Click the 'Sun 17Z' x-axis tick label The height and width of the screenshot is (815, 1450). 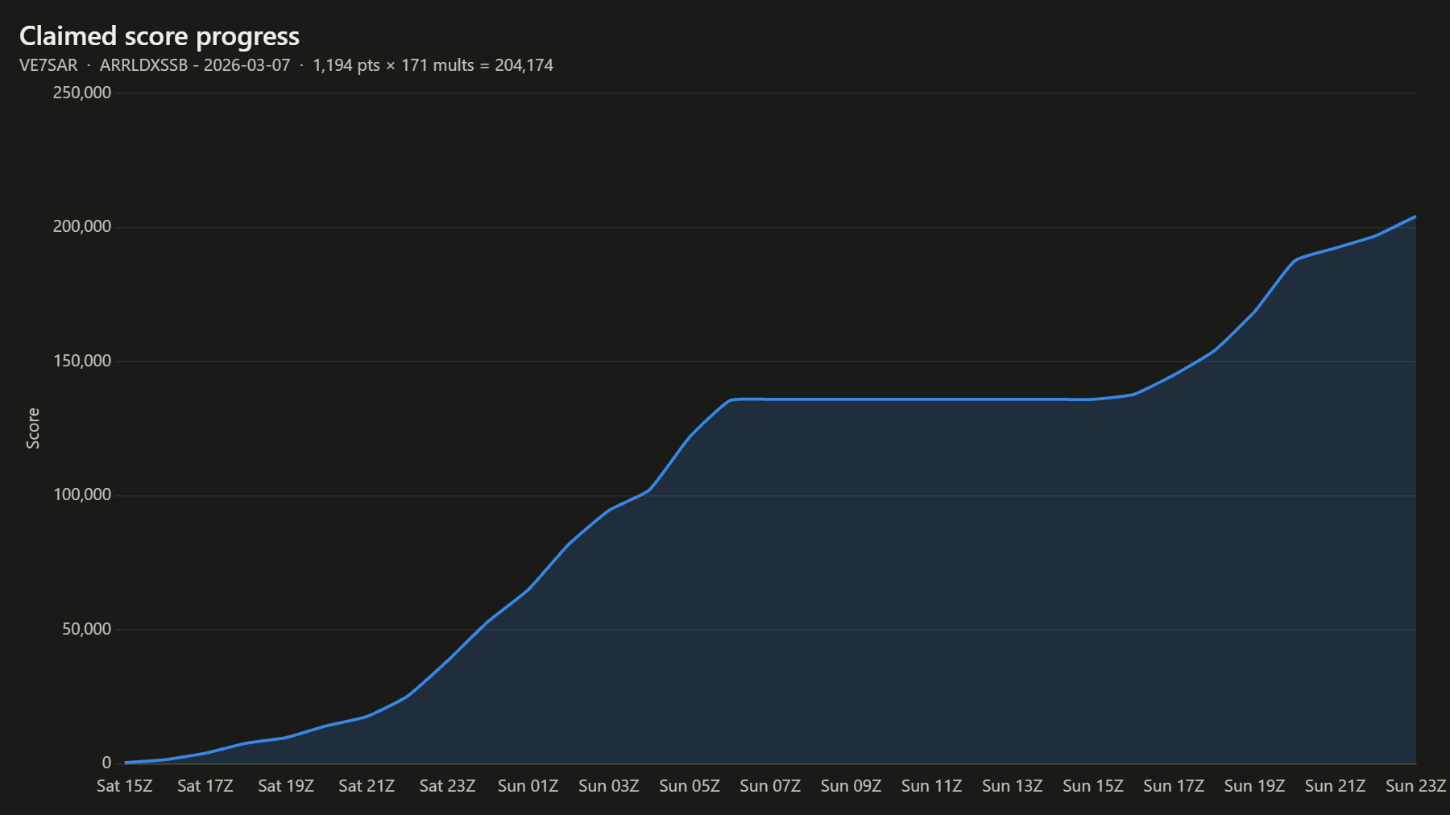pos(1174,786)
